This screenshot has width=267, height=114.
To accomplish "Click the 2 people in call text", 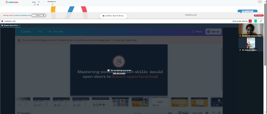I will point(10,21).
